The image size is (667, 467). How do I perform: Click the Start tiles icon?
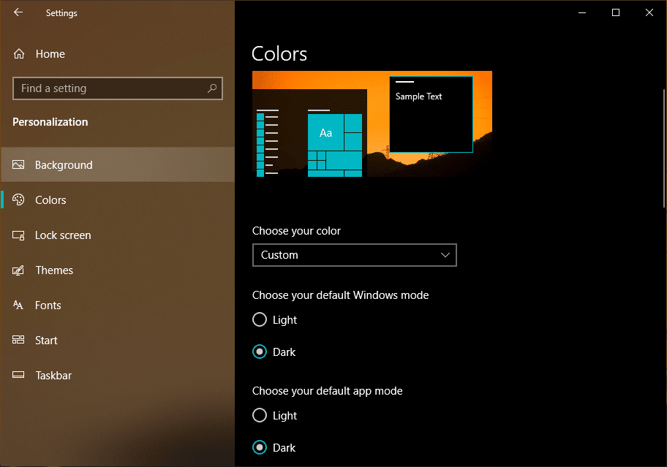coord(19,341)
